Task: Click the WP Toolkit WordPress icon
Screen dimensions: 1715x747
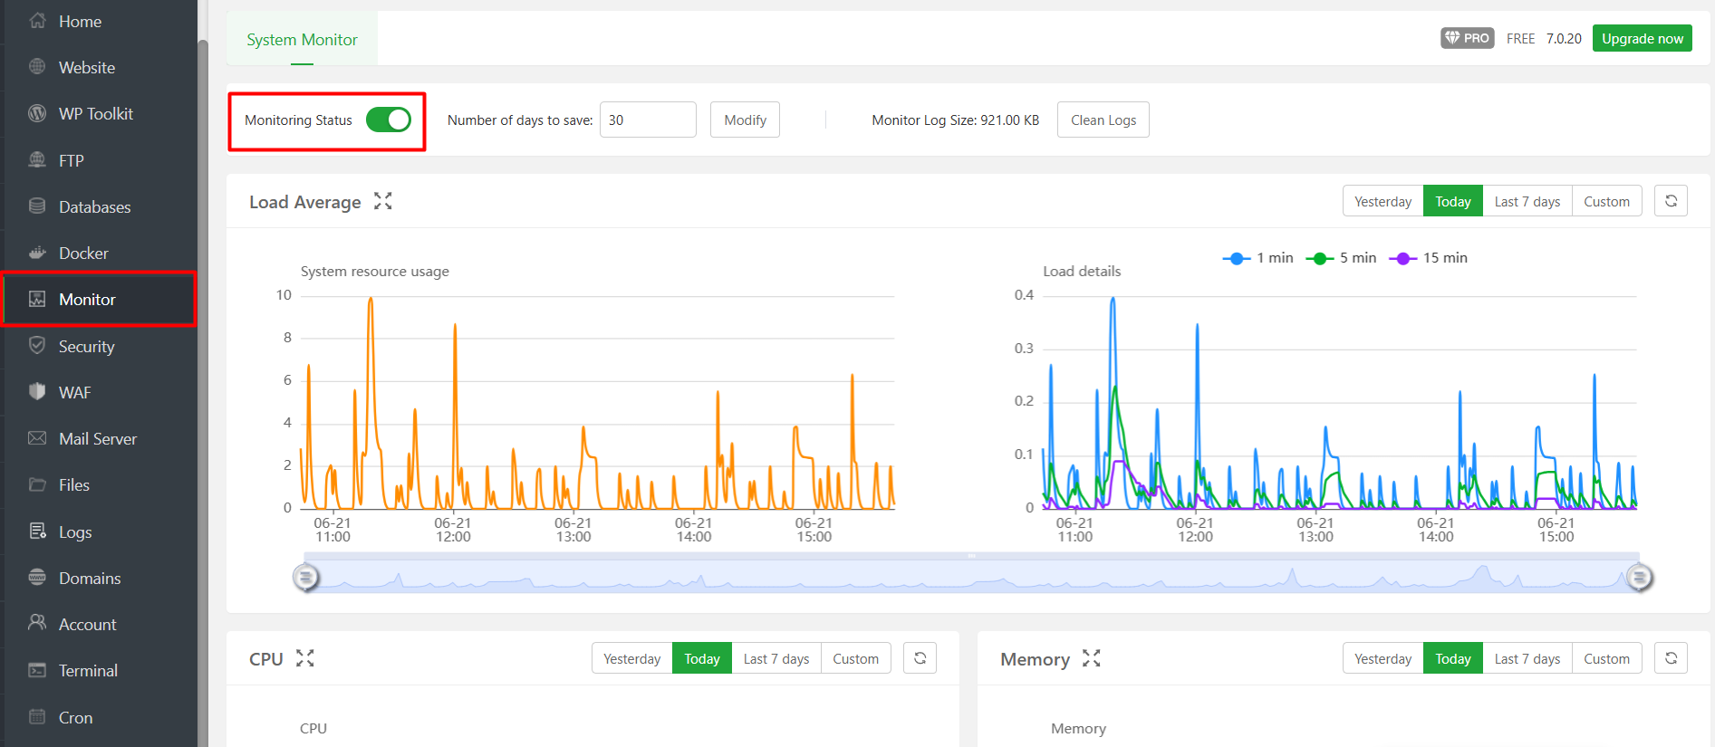Action: click(37, 113)
